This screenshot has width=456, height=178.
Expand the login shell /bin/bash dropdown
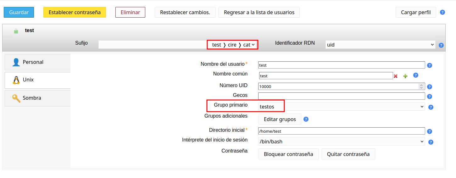(341, 142)
